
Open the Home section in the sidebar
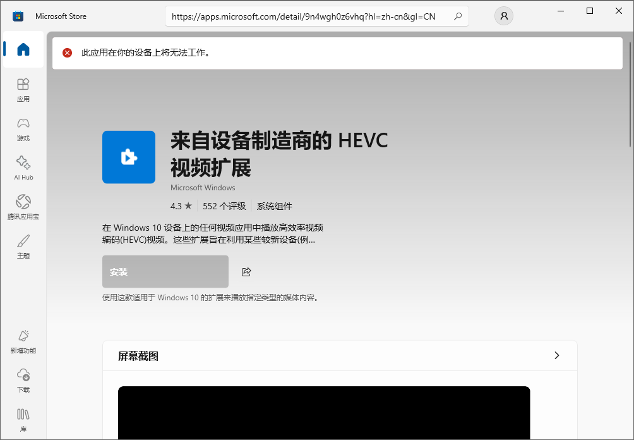tap(23, 49)
